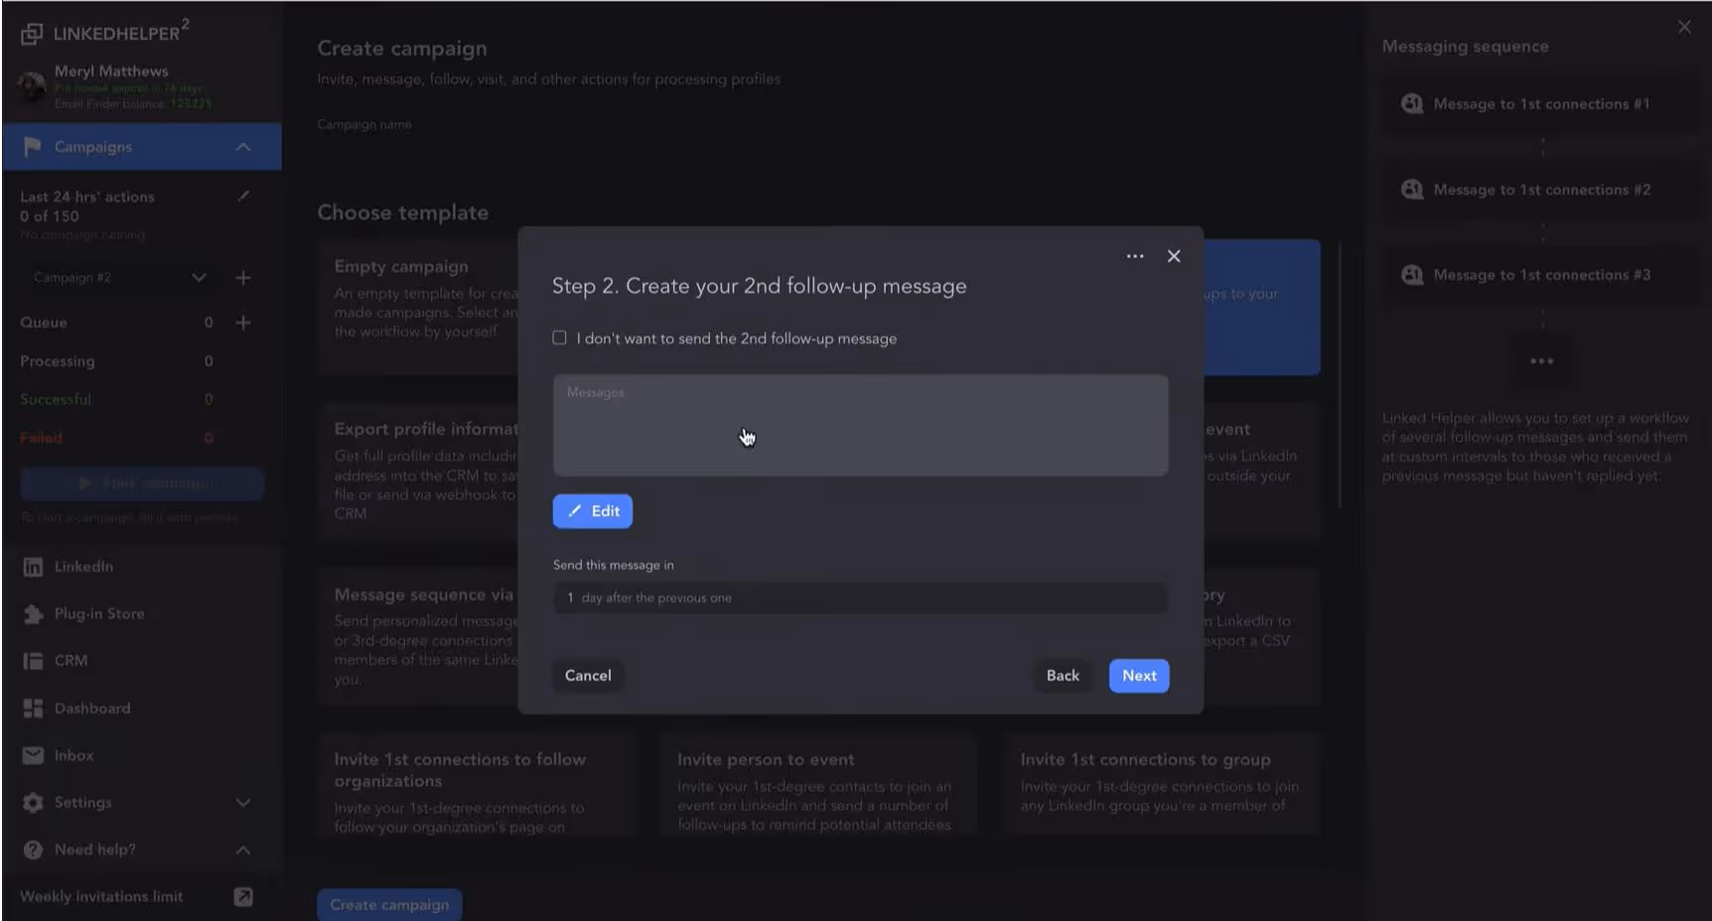This screenshot has height=921, width=1712.
Task: Open the Inbox from the sidebar
Action: 71,755
